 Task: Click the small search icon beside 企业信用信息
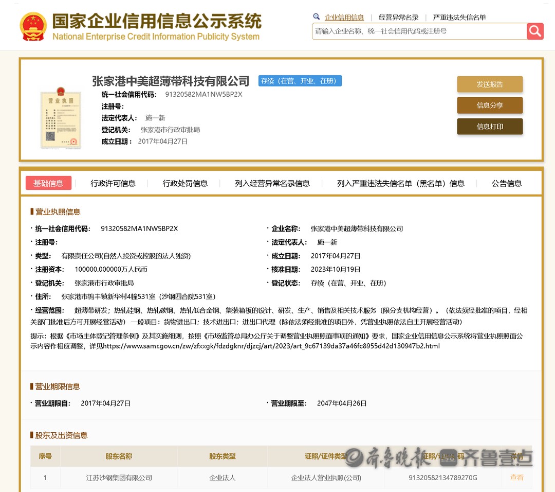[x=317, y=17]
